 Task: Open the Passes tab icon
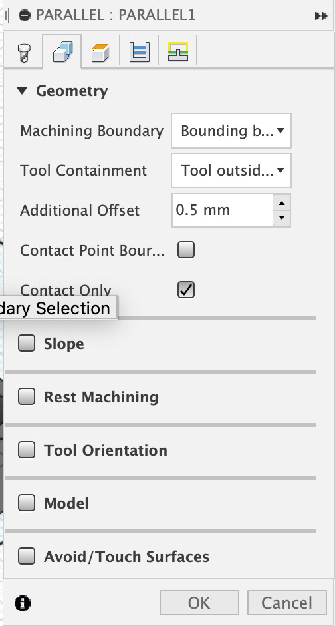pyautogui.click(x=139, y=52)
